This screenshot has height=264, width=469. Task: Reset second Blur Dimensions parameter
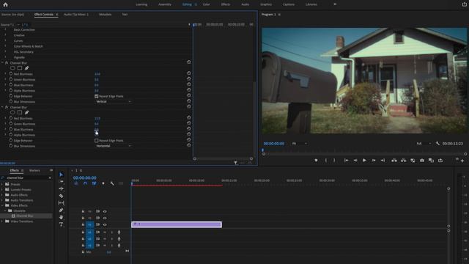click(x=189, y=145)
